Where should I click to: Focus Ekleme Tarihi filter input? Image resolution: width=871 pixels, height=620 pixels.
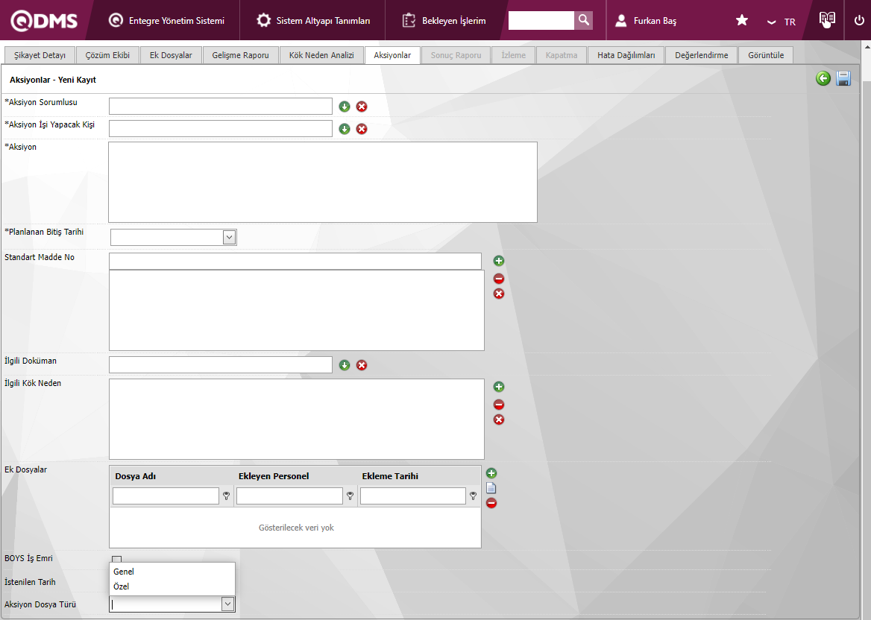(412, 496)
